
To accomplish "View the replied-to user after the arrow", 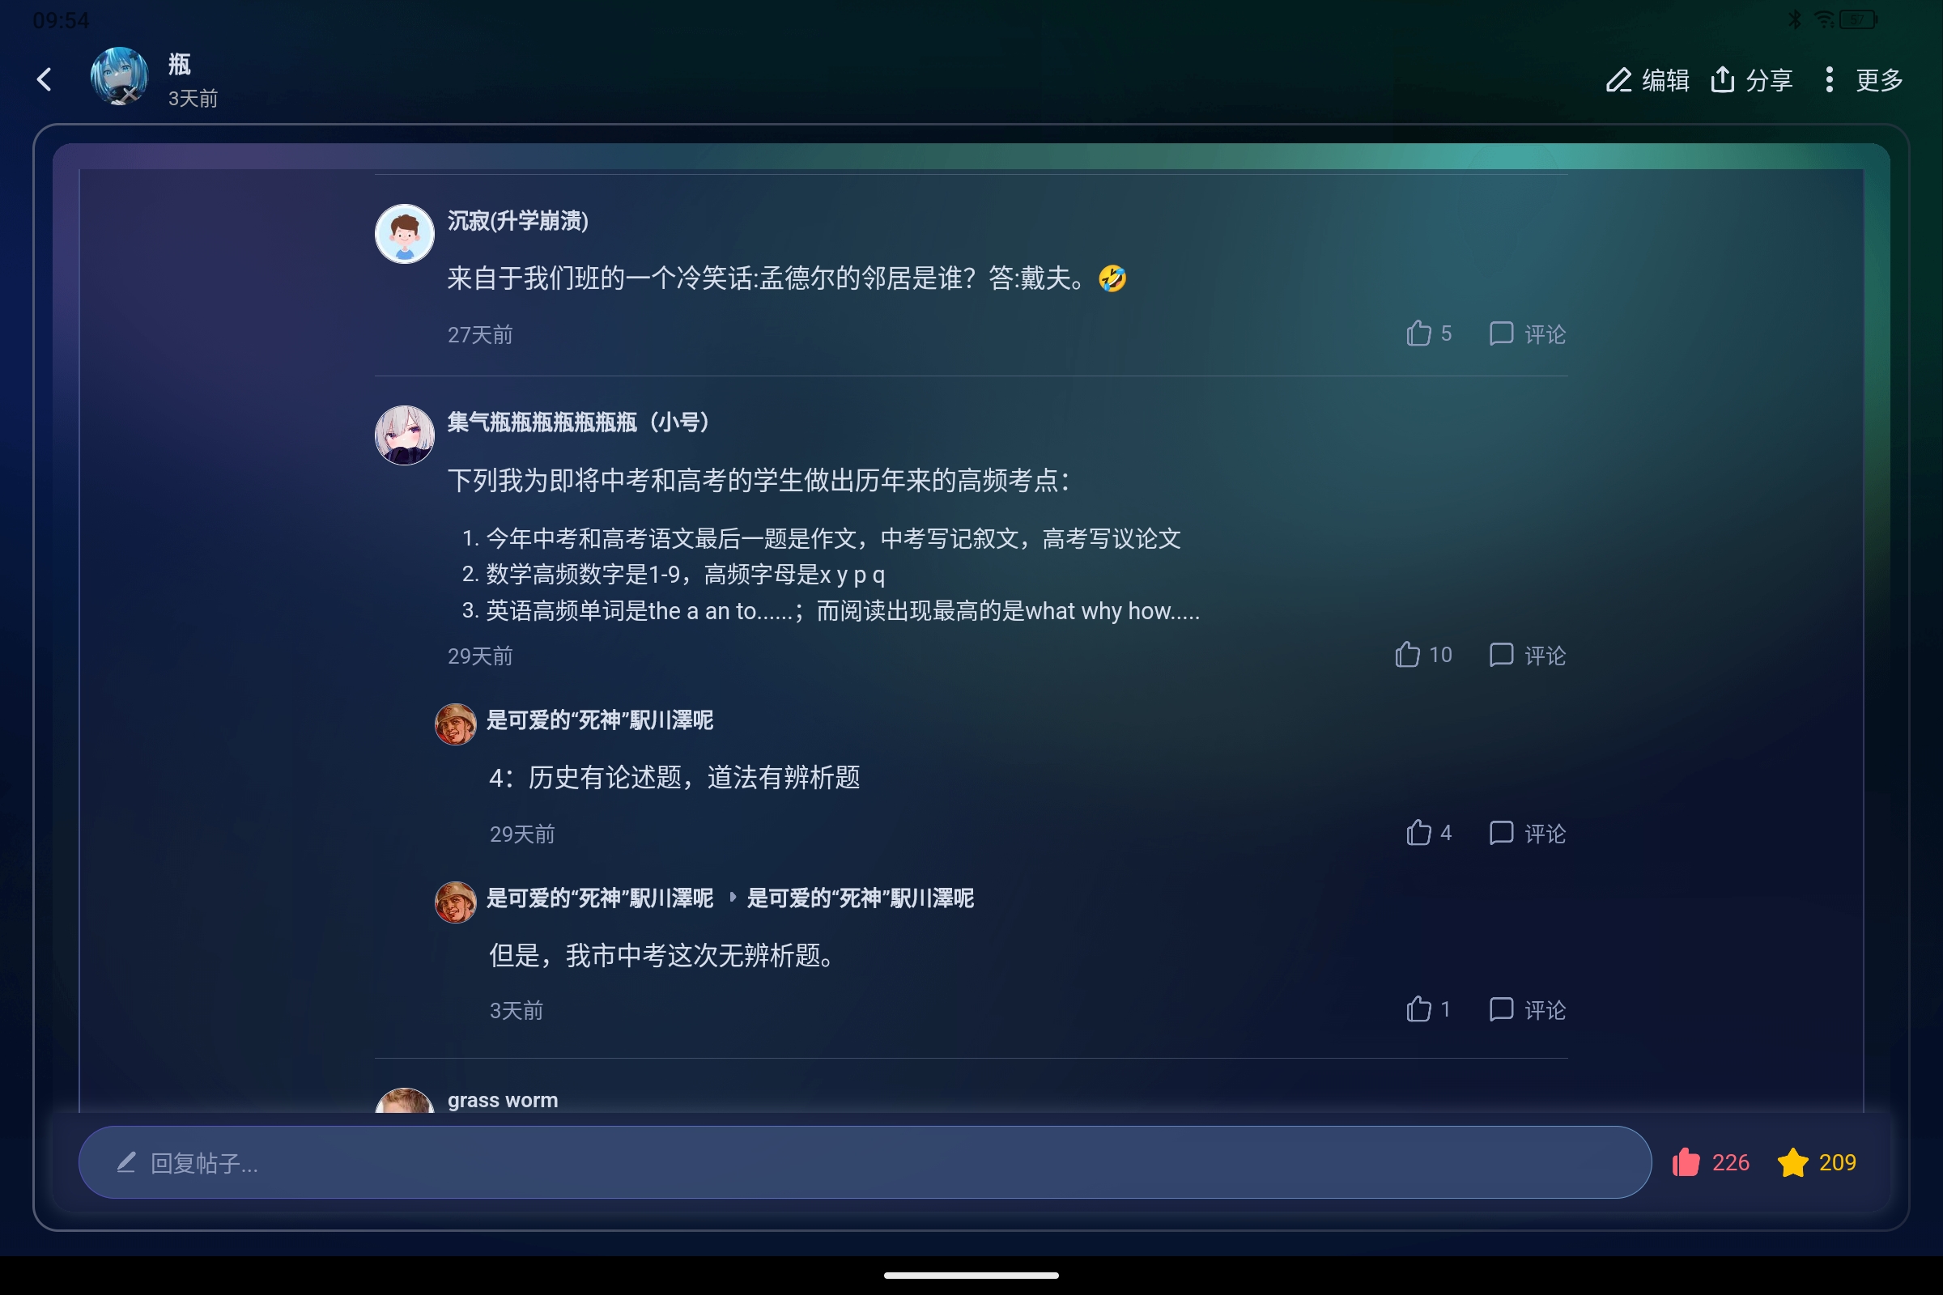I will (x=860, y=898).
